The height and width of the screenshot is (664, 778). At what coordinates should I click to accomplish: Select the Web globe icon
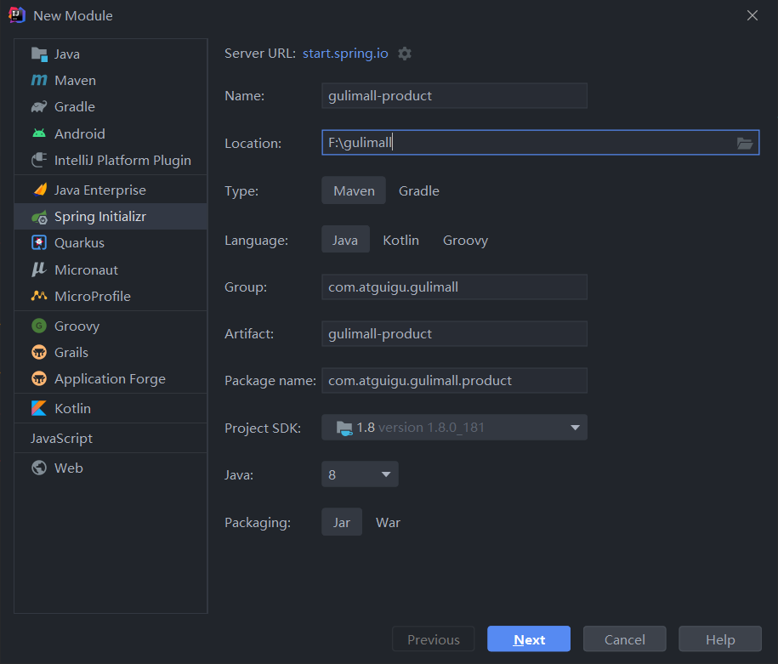point(39,468)
